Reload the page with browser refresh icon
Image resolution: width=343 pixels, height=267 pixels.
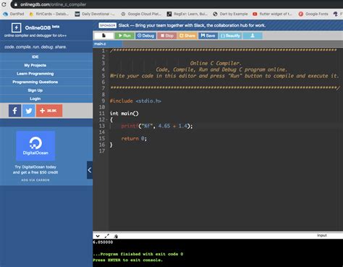4,4
